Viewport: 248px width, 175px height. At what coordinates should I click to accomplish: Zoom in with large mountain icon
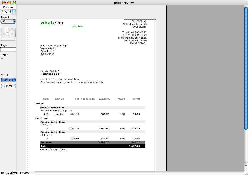[11, 173]
